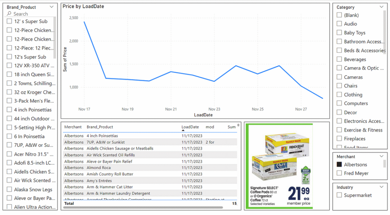Collapse the Brand_Product slicer chevron
This screenshot has height=215, width=390.
(51, 7)
